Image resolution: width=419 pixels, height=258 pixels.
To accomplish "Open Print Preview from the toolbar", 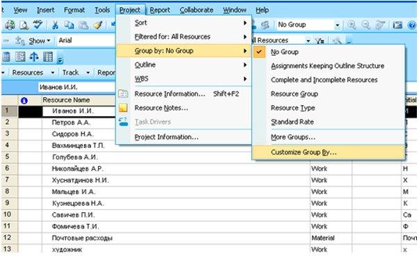I will 24,25.
